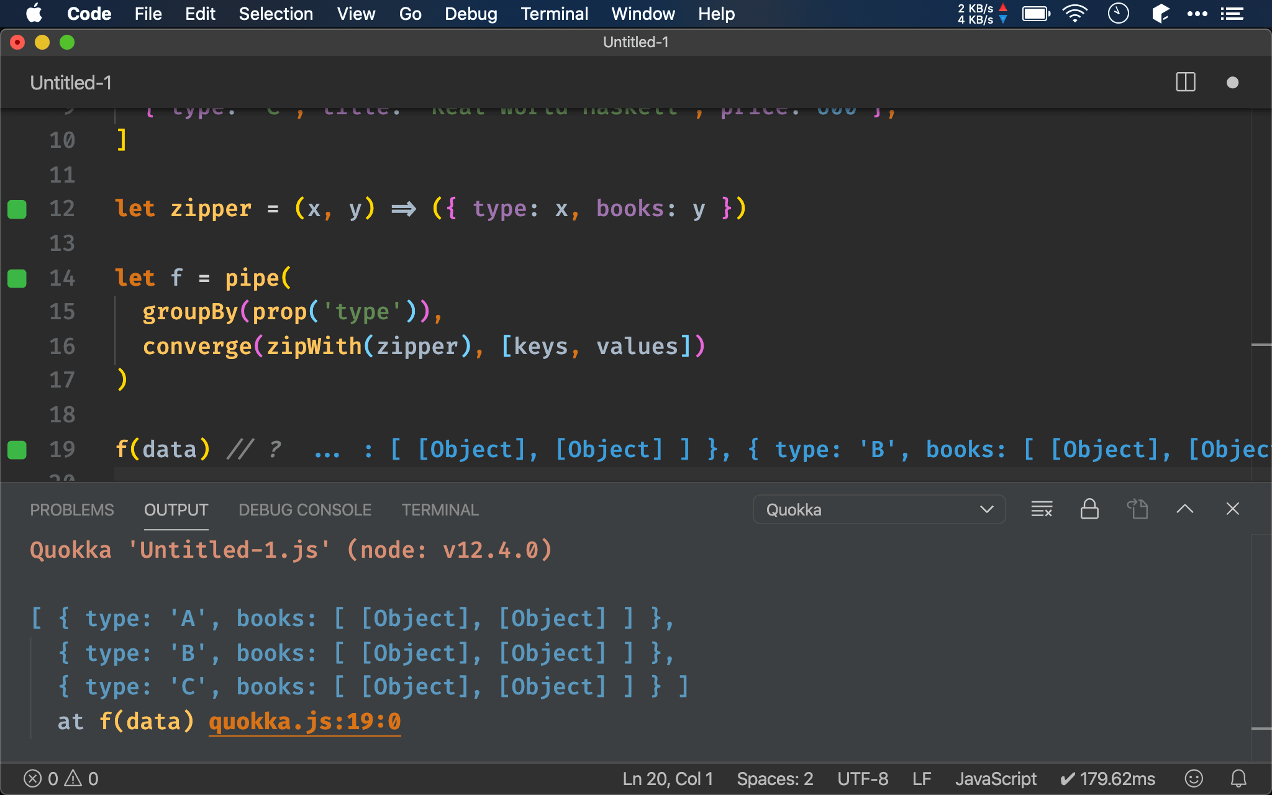Screen dimensions: 1272x795
Task: Open the Selection menu
Action: click(276, 14)
